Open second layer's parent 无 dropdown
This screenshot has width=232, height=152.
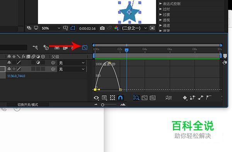click(x=72, y=69)
